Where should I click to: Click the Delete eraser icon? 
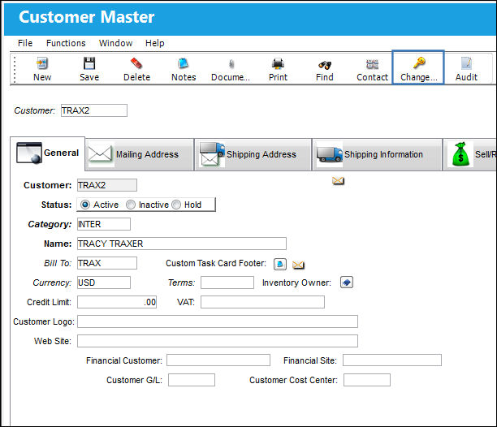pos(136,63)
